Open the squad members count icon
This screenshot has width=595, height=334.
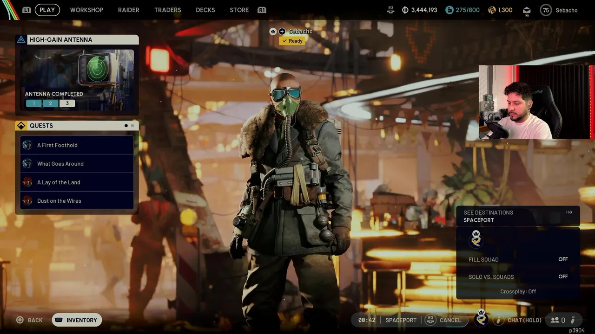click(x=558, y=320)
